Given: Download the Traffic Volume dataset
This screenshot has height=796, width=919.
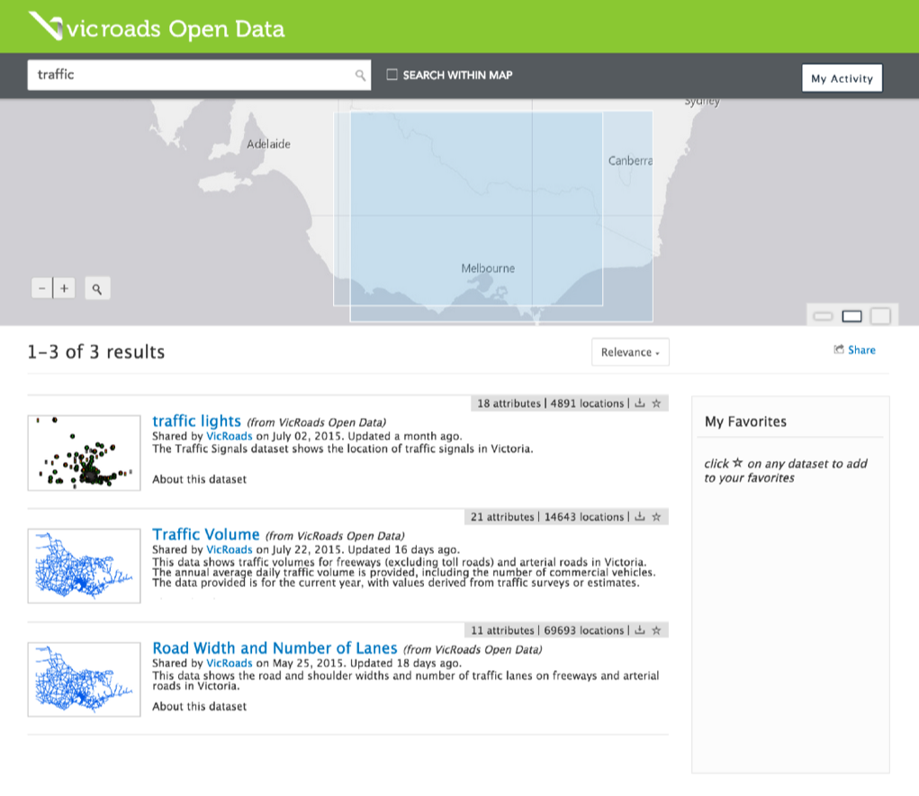Looking at the screenshot, I should coord(640,517).
